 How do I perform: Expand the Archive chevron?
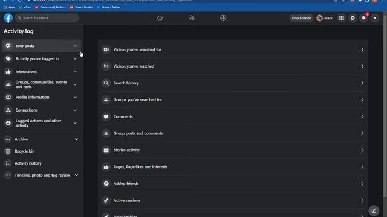(76, 139)
